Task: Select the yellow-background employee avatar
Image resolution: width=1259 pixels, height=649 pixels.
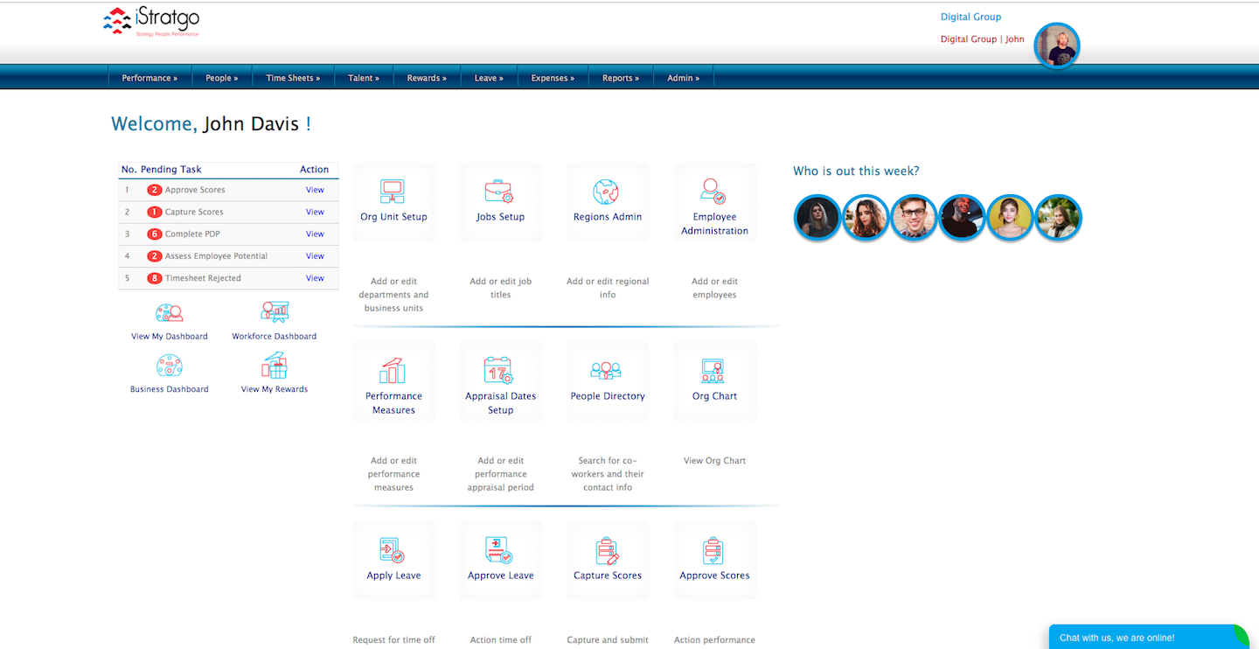Action: [1010, 217]
